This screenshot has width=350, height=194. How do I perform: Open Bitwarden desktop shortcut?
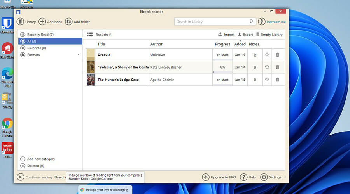(x=7, y=25)
